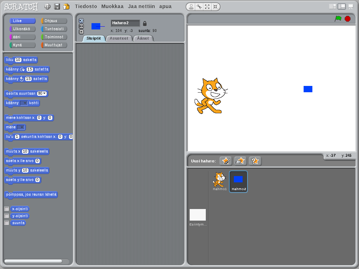Click the value in muuta x block
The width and height of the screenshot is (359, 269).
[25, 151]
